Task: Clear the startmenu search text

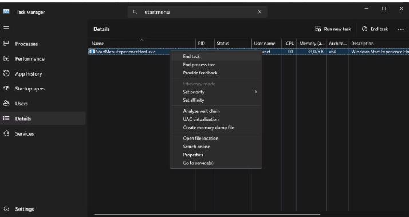Action: pos(259,11)
